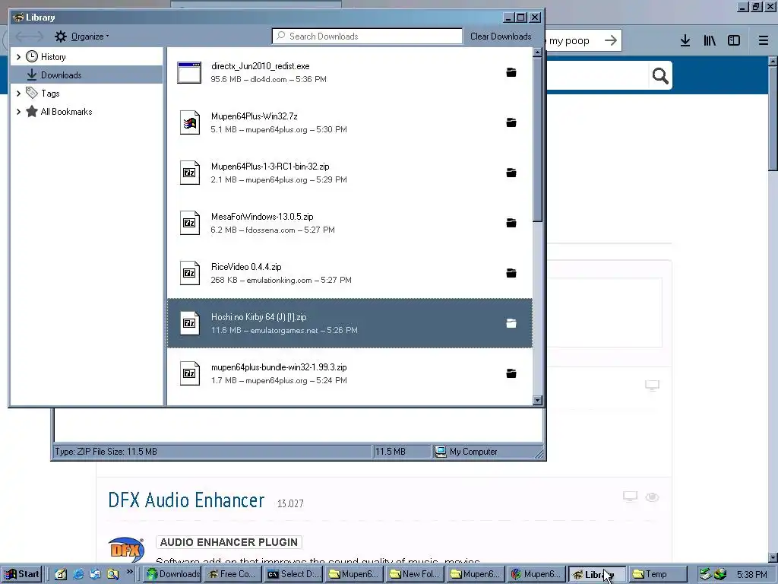Select Mupen64Plus-Win32.7z file name

254,116
